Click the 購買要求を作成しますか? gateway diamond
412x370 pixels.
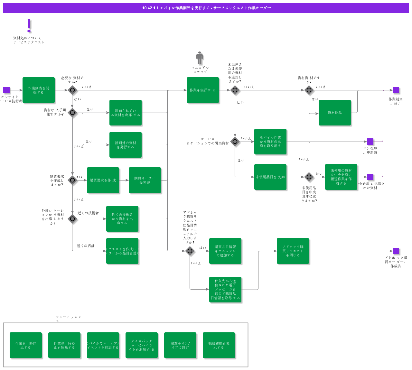point(72,180)
